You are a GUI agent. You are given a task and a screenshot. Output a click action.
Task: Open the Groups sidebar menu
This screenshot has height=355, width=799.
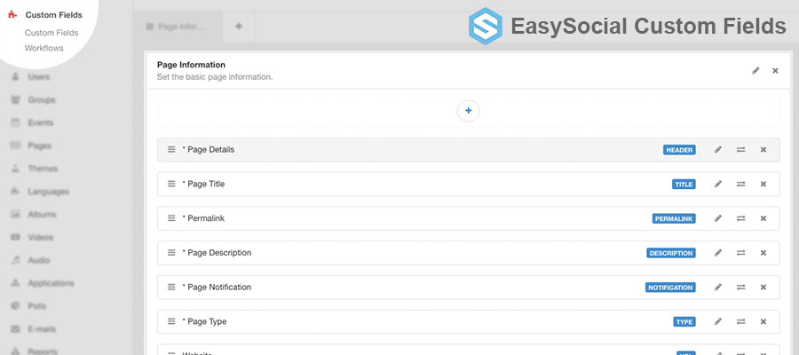click(x=41, y=99)
